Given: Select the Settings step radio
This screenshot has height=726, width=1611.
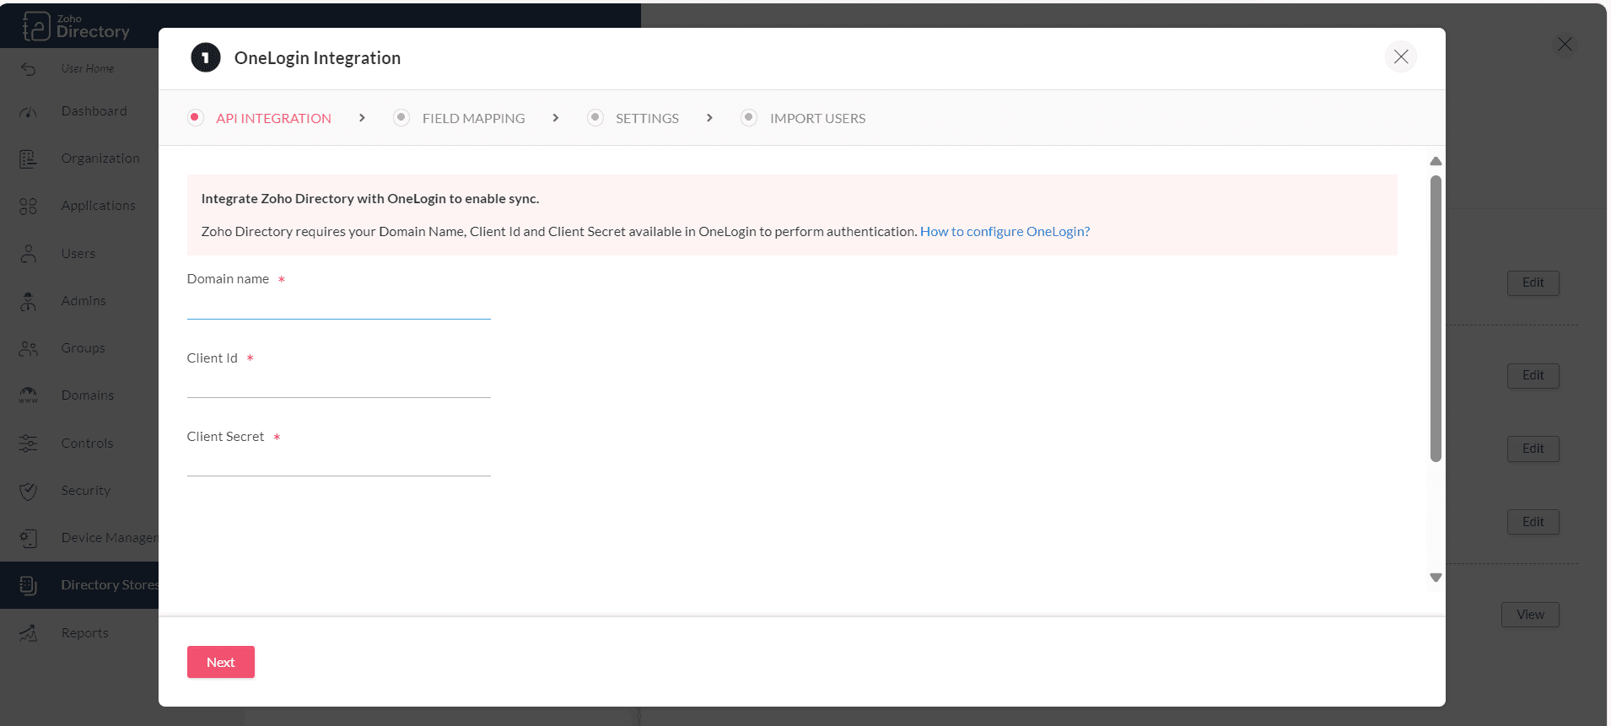Looking at the screenshot, I should [595, 117].
